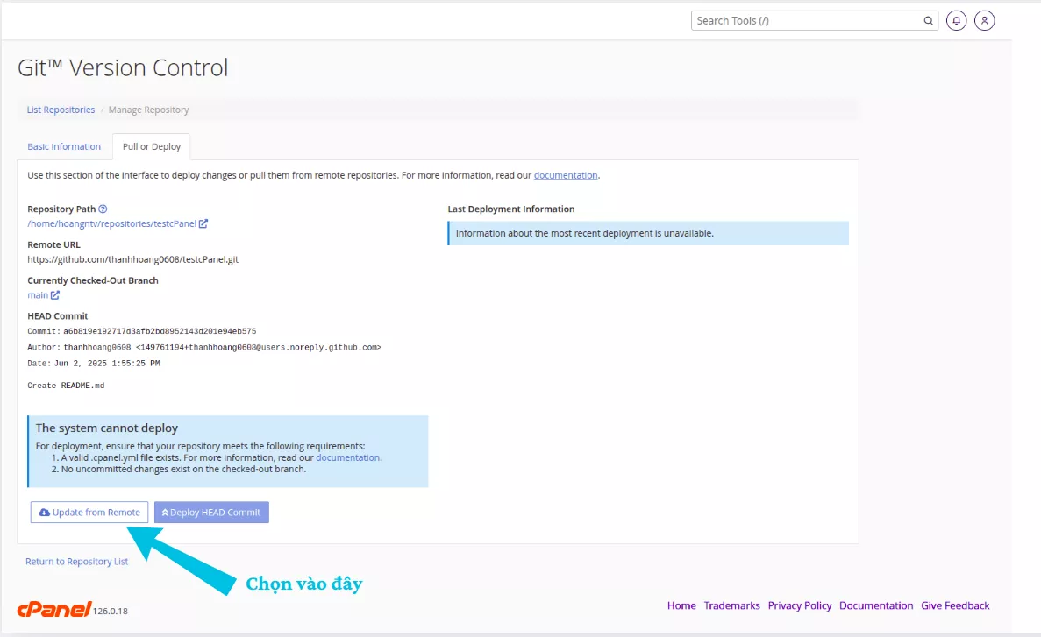Click the Give Feedback footer link
The image size is (1041, 637).
tap(955, 605)
